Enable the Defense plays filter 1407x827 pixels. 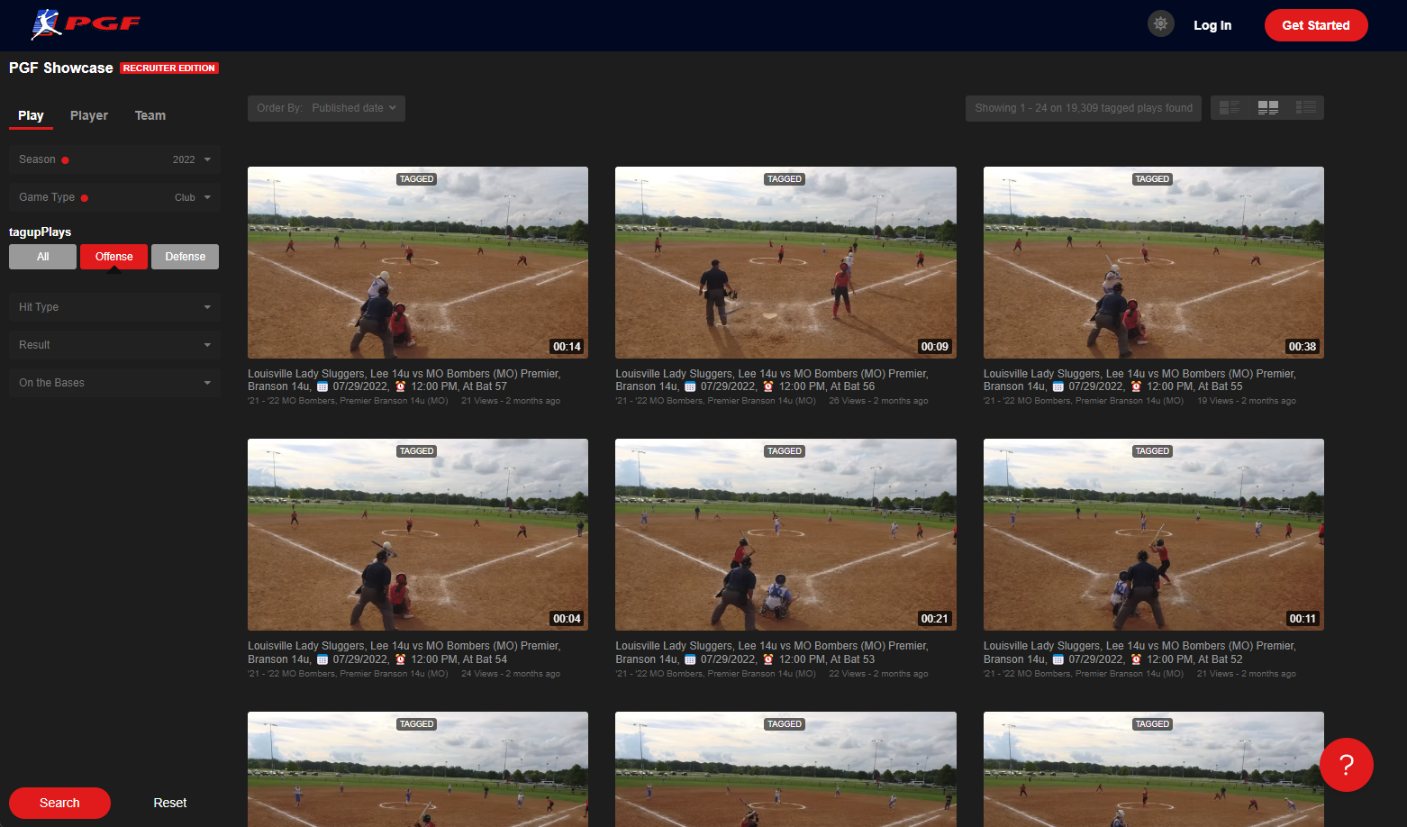185,257
